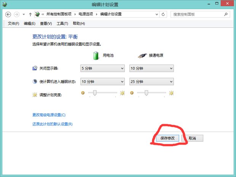
Task: Click the sun icon beside 调整计划亮度
Action: [x=35, y=95]
